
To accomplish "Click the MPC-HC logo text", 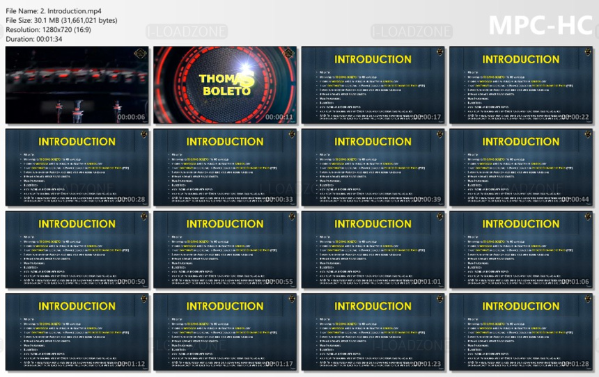I will tap(540, 26).
